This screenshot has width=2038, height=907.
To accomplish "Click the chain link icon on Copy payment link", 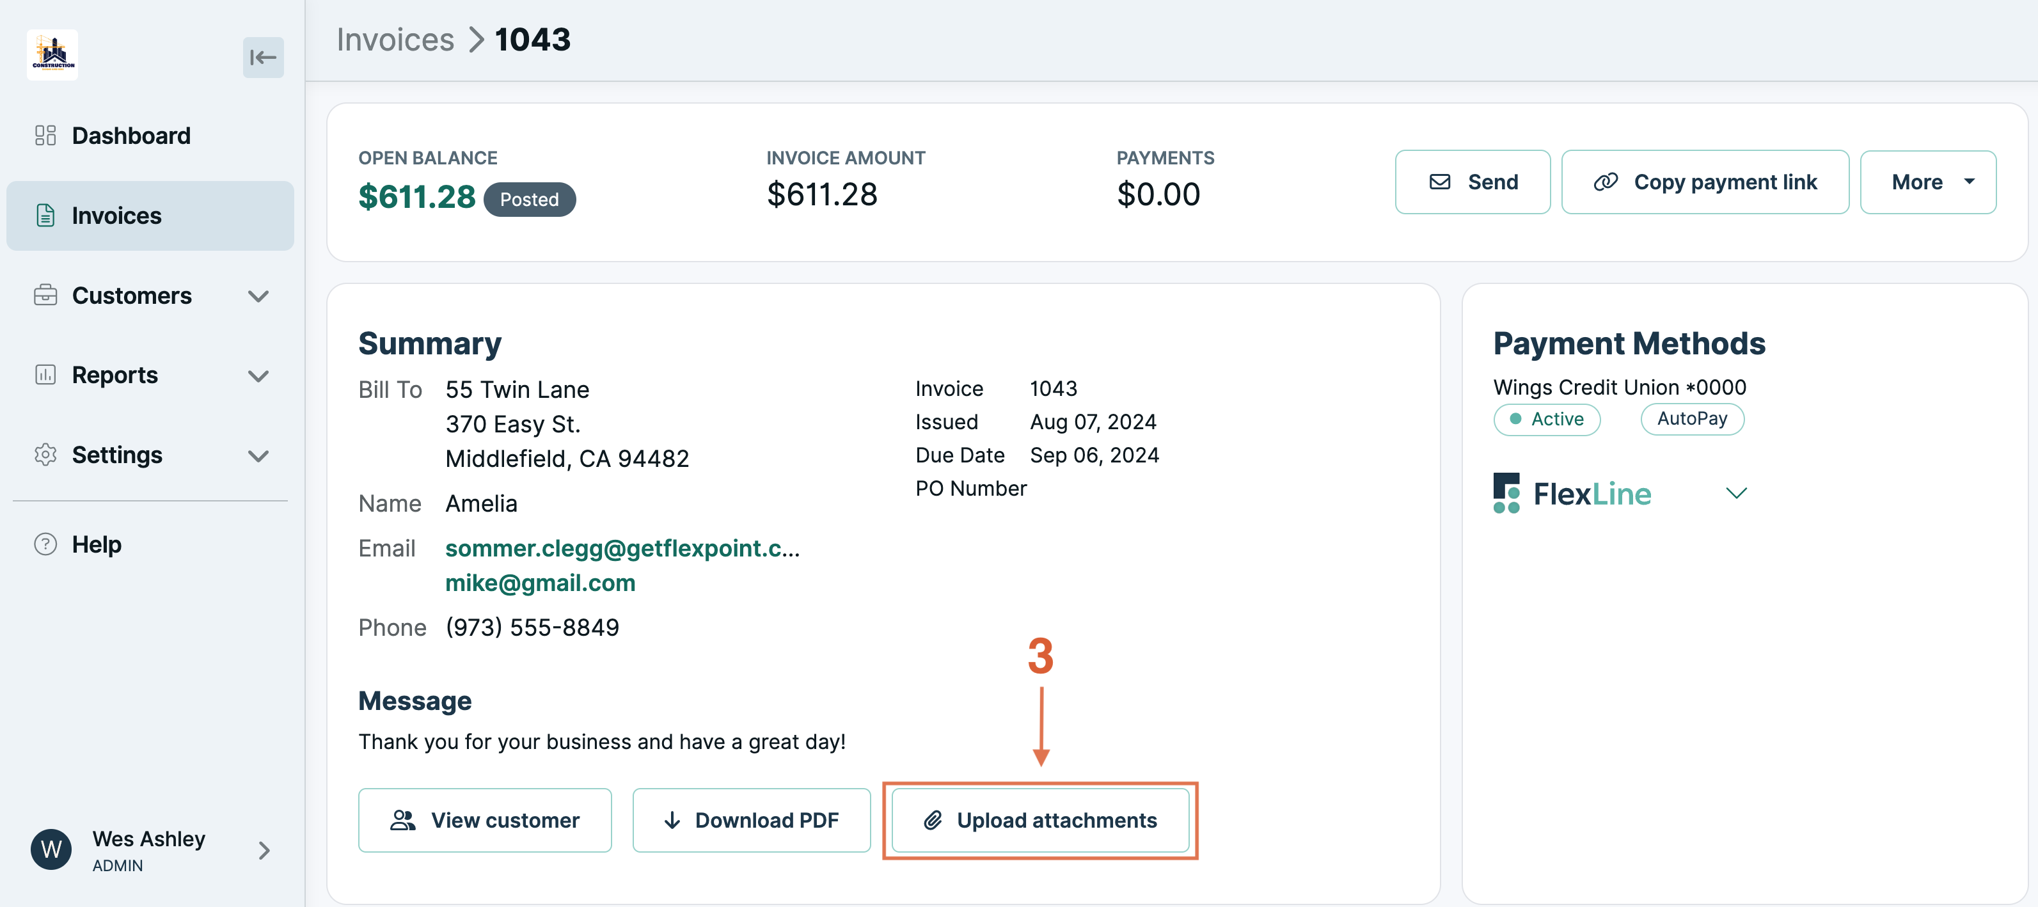I will pyautogui.click(x=1605, y=182).
